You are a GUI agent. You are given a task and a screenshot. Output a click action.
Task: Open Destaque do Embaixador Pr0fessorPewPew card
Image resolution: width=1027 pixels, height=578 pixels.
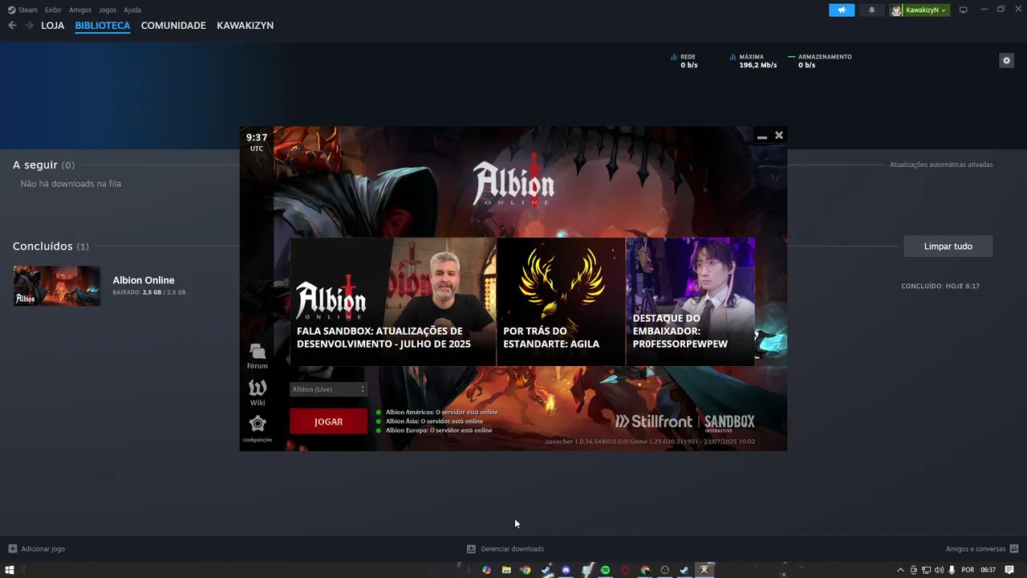690,302
